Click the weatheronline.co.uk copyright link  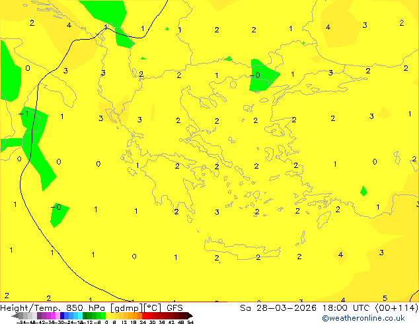point(363,318)
